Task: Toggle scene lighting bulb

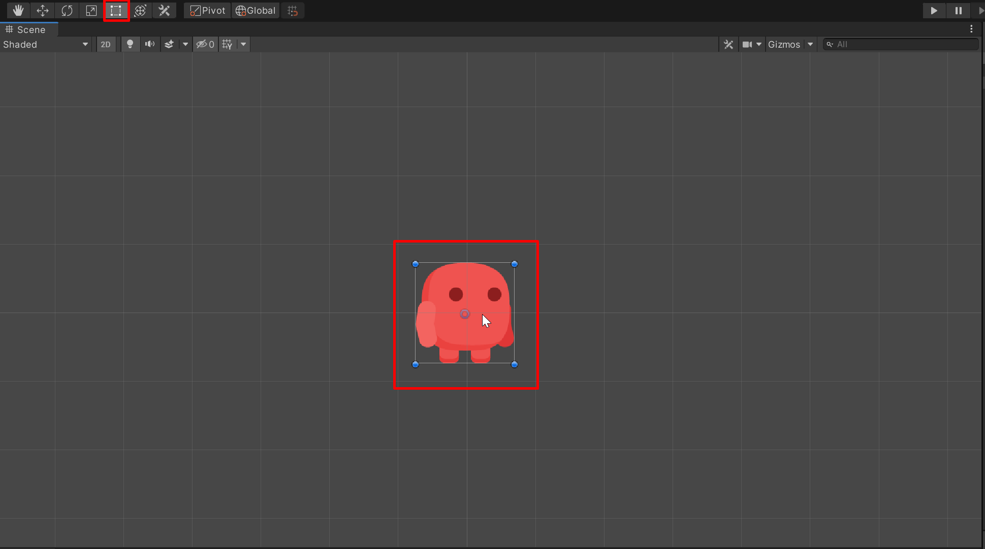Action: pos(130,45)
